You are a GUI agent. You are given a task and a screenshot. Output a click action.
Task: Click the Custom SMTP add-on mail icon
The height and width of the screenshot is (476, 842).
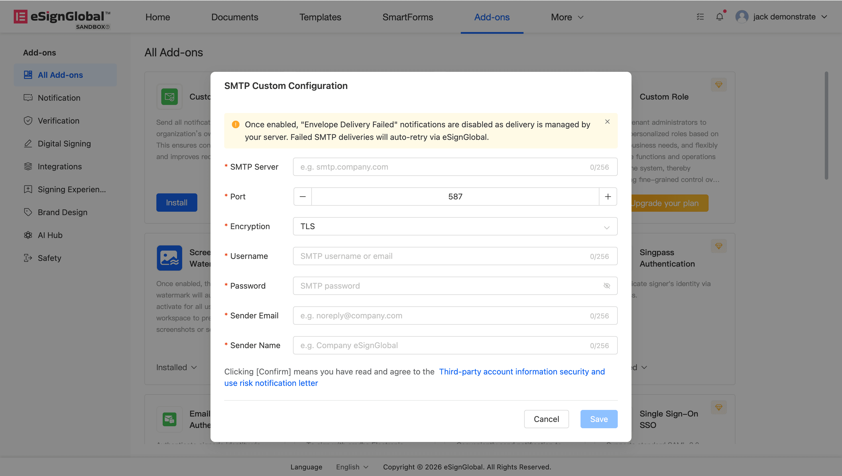click(x=170, y=97)
